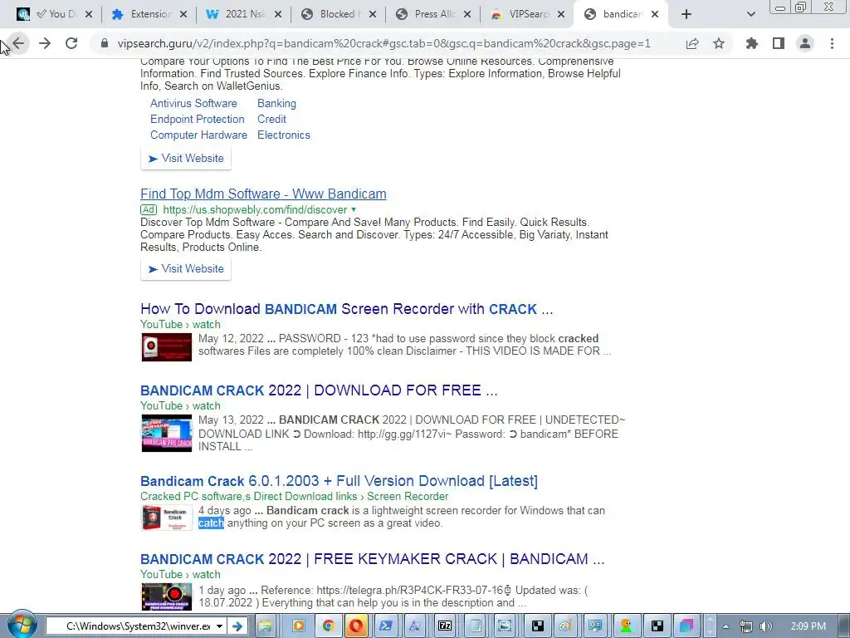Screen dimensions: 850x638
Task: Open the Chrome three-dot menu
Action: click(x=832, y=43)
